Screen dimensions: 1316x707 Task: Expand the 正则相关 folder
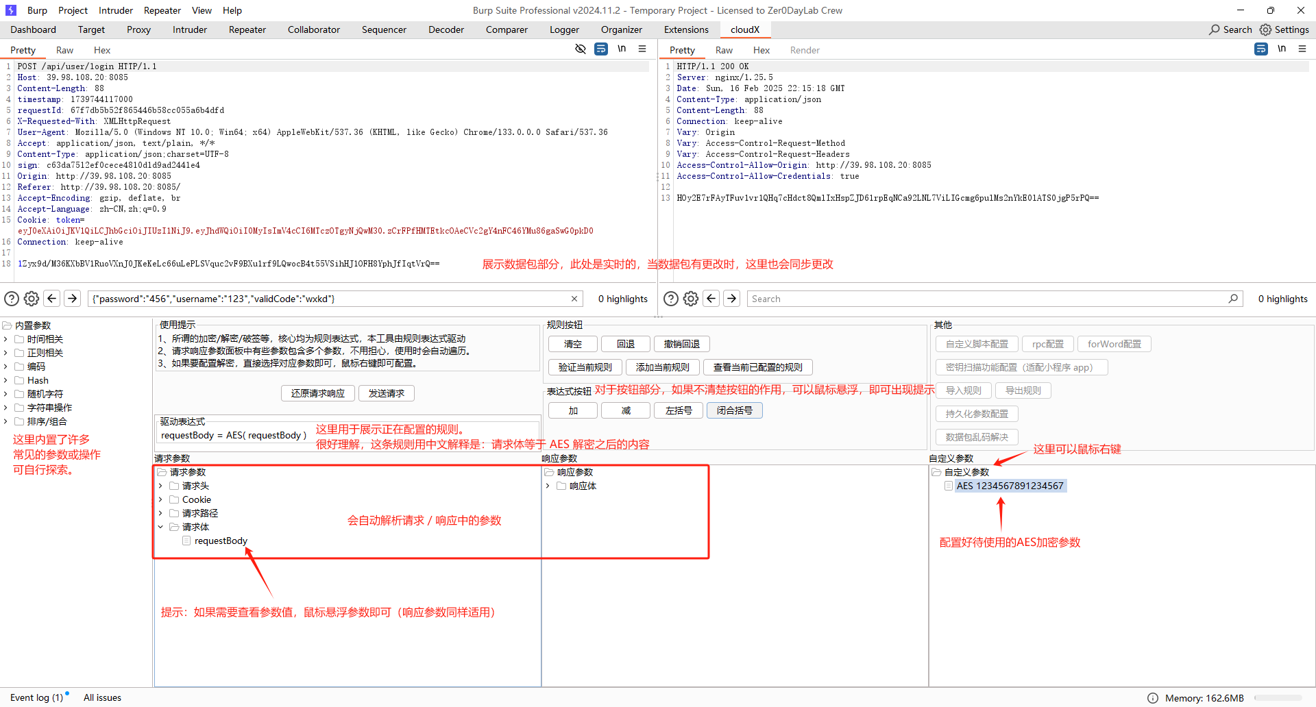[5, 353]
